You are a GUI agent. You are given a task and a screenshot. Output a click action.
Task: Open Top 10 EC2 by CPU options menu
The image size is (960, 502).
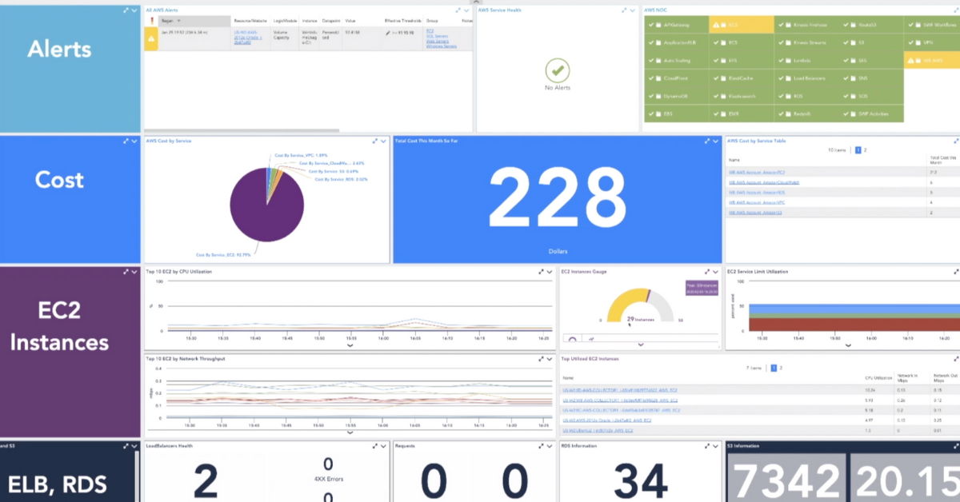[x=550, y=272]
